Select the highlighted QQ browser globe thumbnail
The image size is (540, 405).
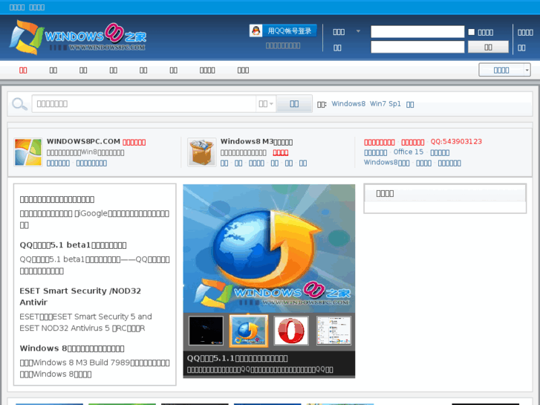(x=248, y=331)
